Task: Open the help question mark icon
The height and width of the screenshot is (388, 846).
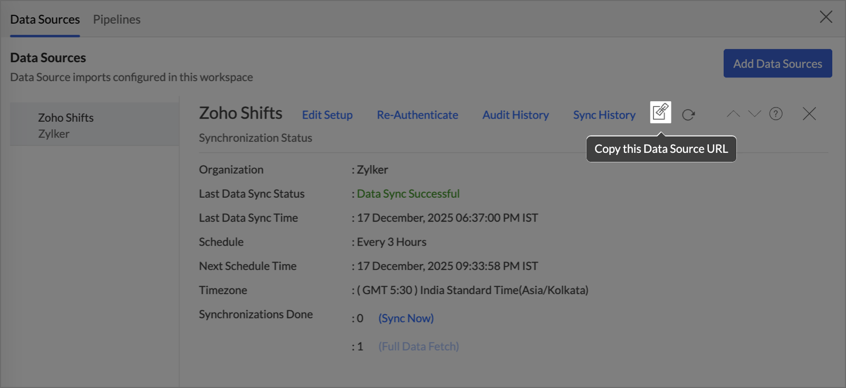Action: 775,114
